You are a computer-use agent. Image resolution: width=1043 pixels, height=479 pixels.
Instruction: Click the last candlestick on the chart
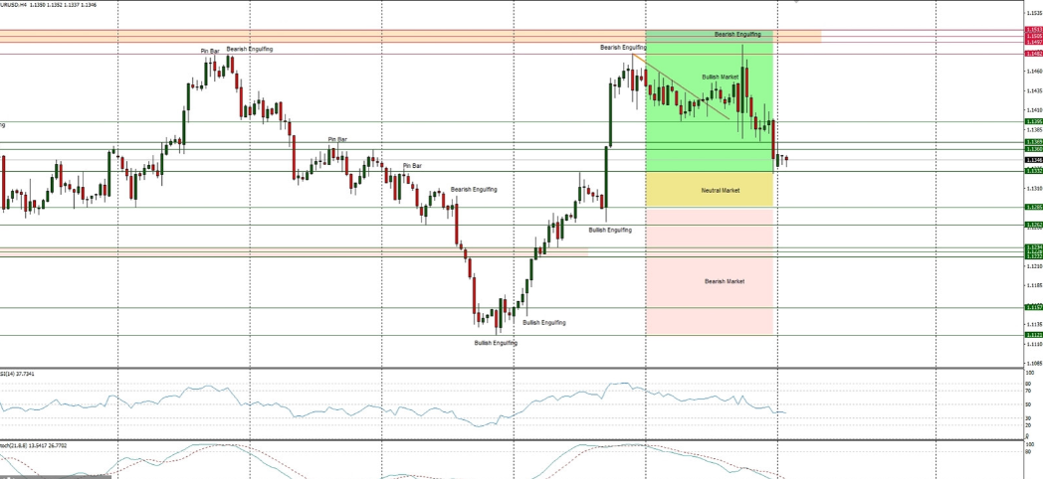click(x=786, y=159)
